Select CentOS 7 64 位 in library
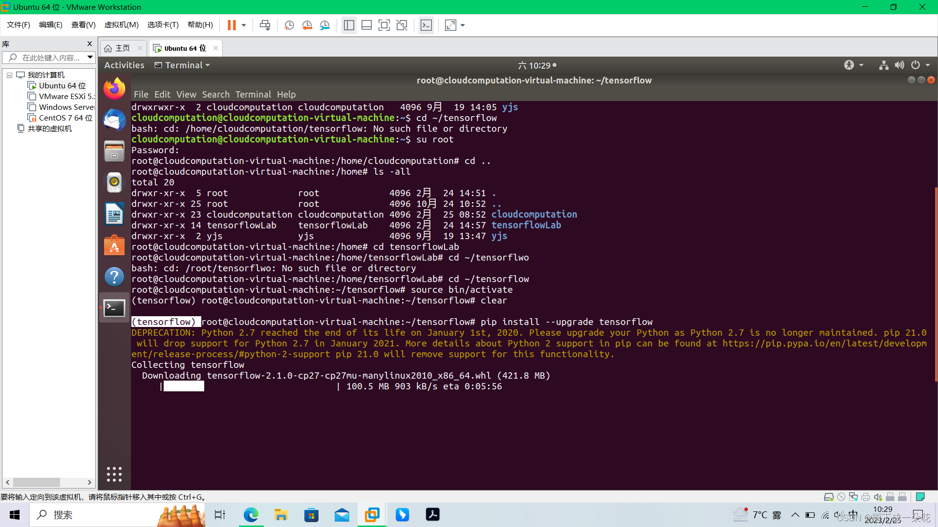 65,118
